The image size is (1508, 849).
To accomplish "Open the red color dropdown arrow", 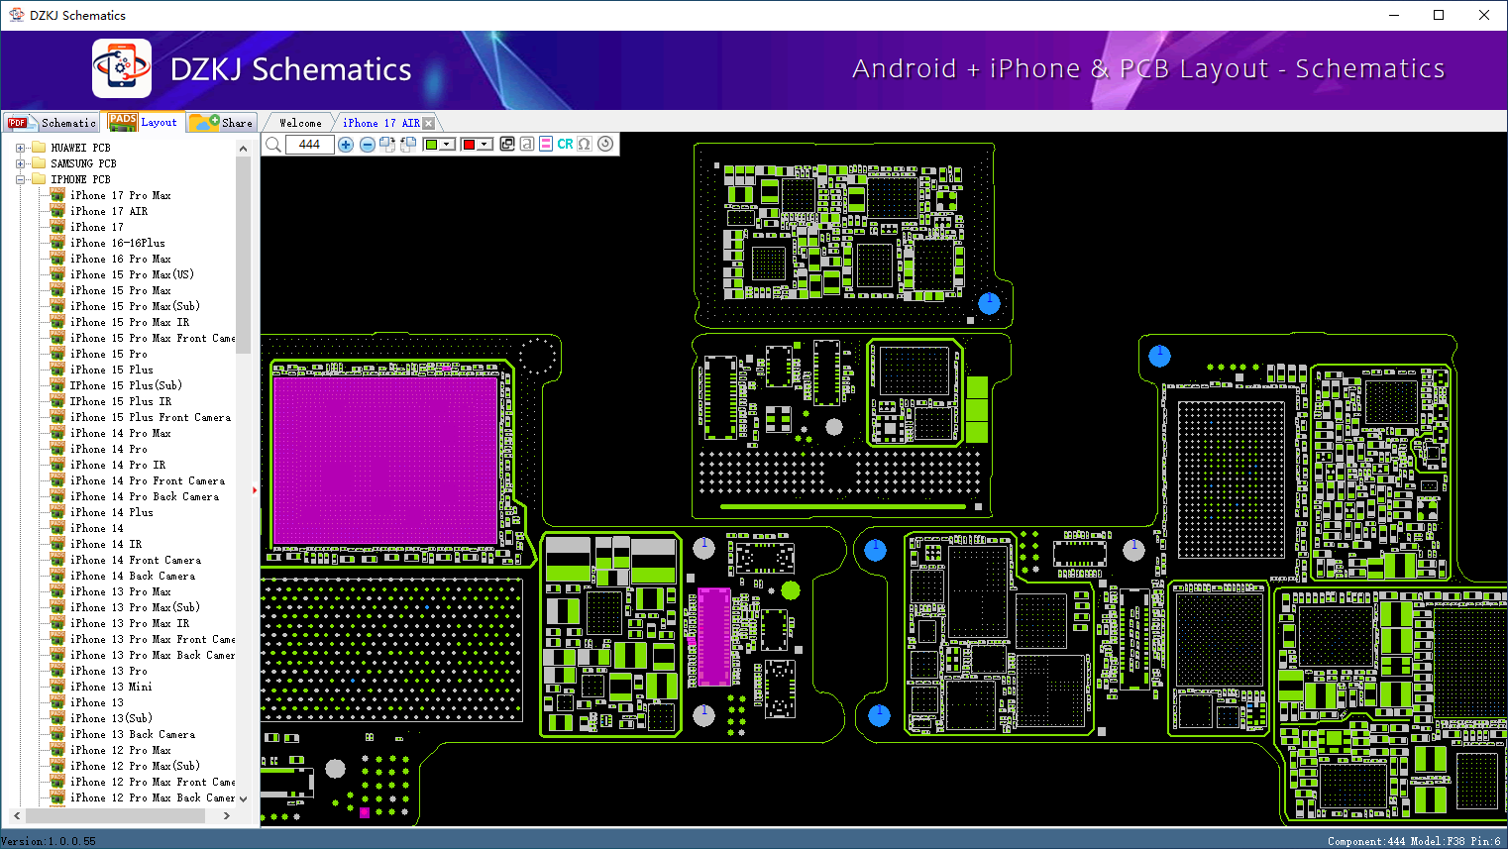I will tap(485, 145).
